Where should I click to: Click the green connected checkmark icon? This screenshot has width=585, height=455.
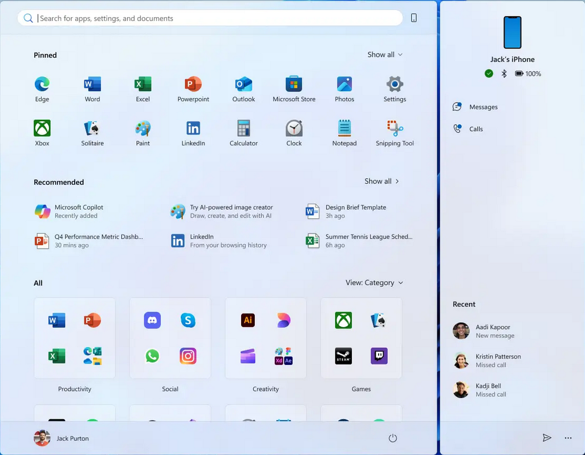point(489,74)
